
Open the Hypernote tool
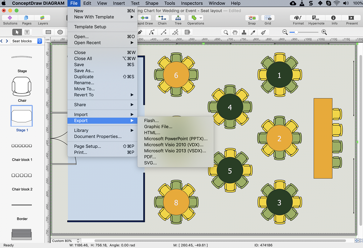point(316,20)
